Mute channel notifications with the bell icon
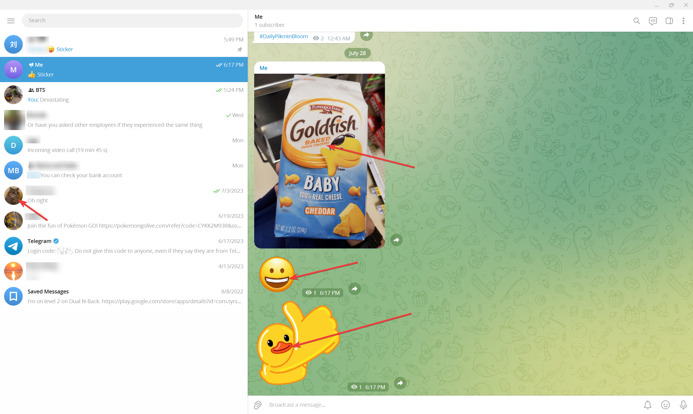This screenshot has height=414, width=693. pos(647,405)
